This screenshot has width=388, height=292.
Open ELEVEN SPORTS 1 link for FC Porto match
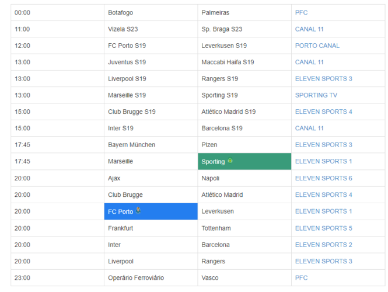point(323,211)
